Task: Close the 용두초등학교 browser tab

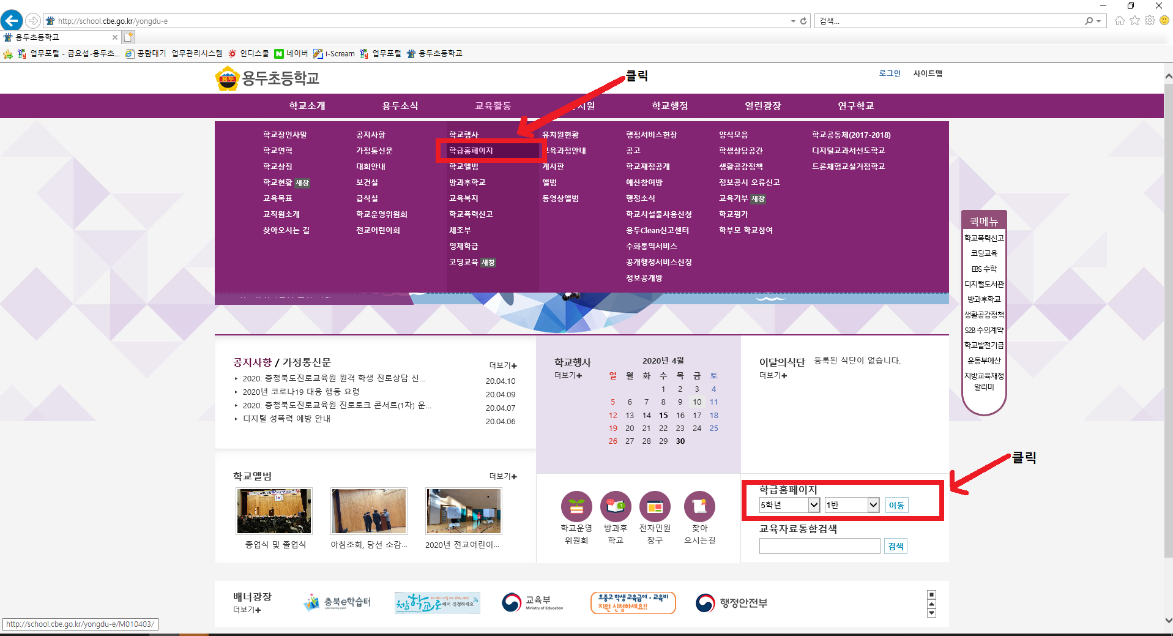Action: tap(114, 37)
